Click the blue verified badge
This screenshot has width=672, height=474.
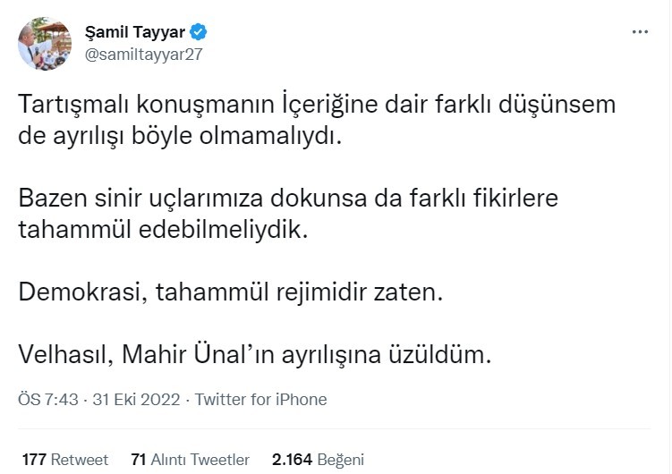(x=200, y=33)
